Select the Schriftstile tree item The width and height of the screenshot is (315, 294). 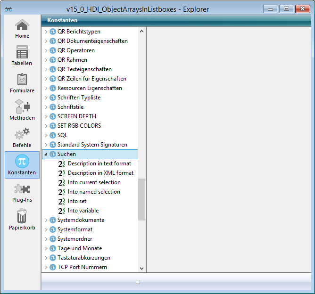[x=70, y=107]
